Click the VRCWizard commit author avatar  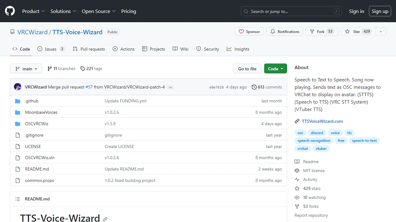[18, 87]
